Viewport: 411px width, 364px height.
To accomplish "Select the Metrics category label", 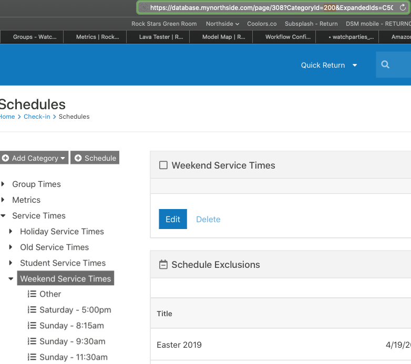I will point(26,200).
